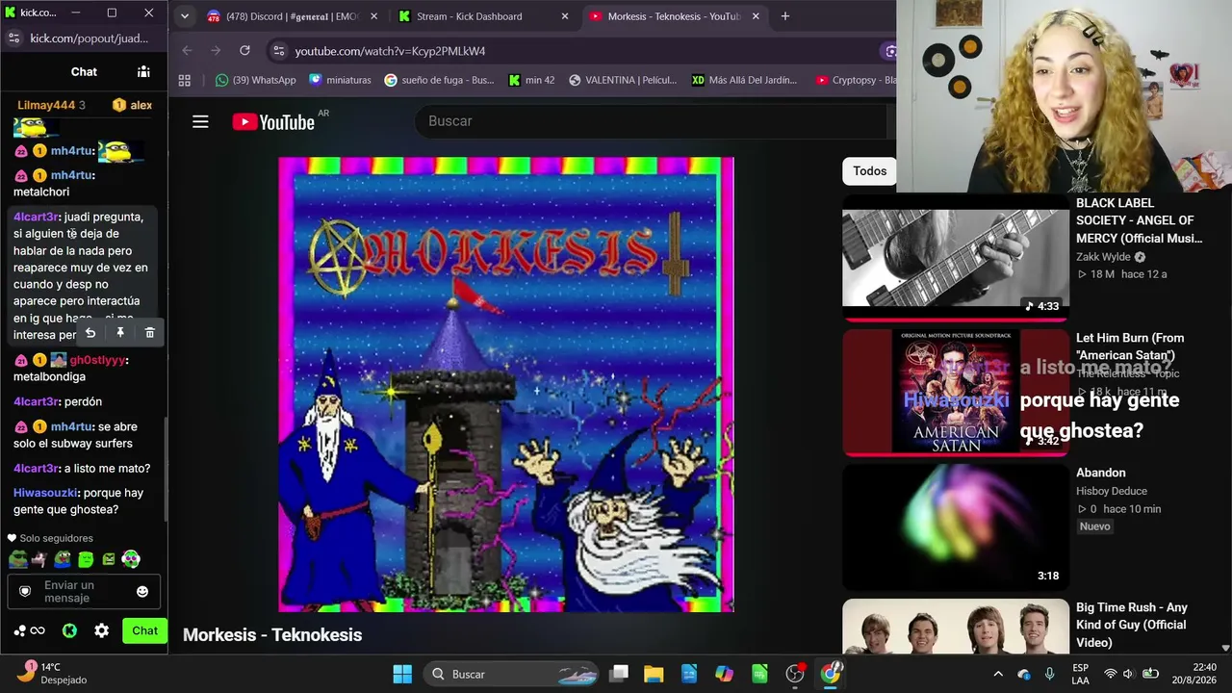Screen dimensions: 1232x693
Task: Go back in browser history
Action: click(187, 51)
